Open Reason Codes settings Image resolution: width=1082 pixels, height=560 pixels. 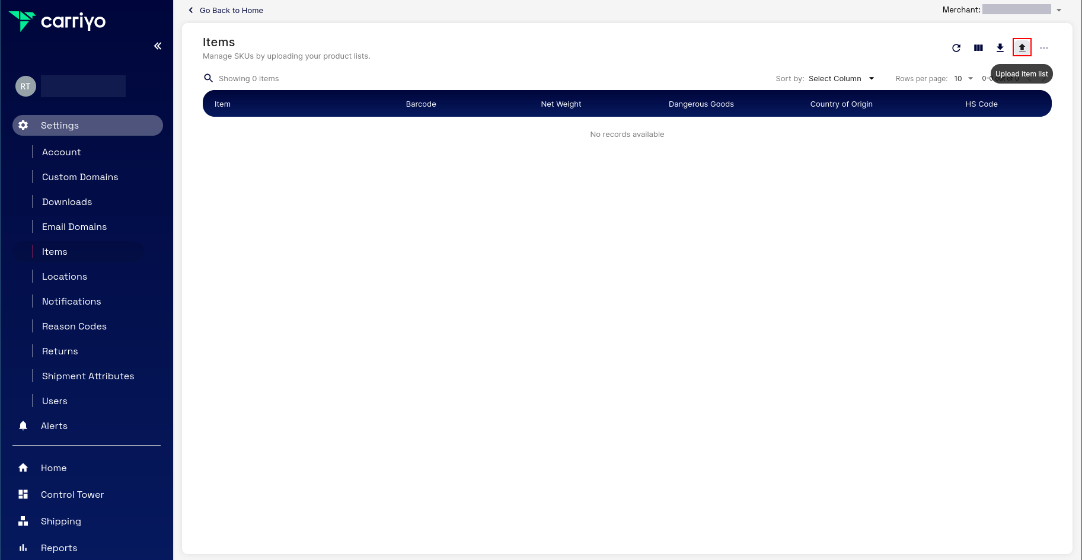click(75, 327)
